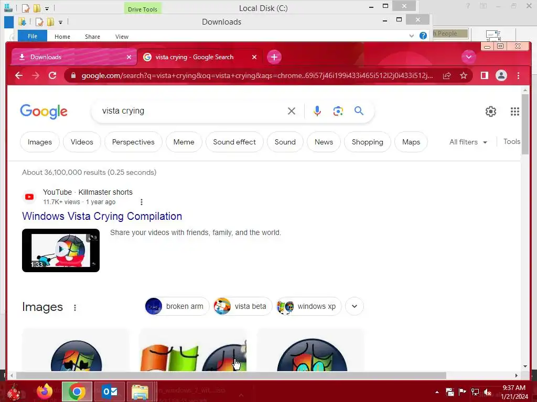Open Chrome profile avatar

(501, 75)
